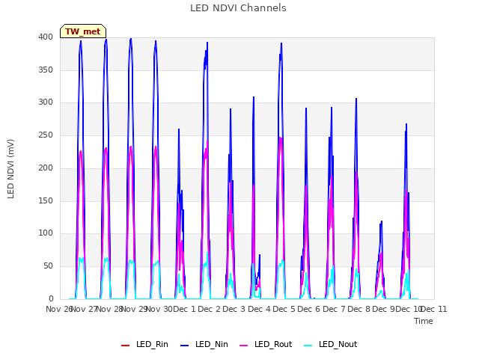Click the magenta LED_Rout peak on Nov 26
Image resolution: width=479 pixels, height=359 pixels.
click(81, 151)
